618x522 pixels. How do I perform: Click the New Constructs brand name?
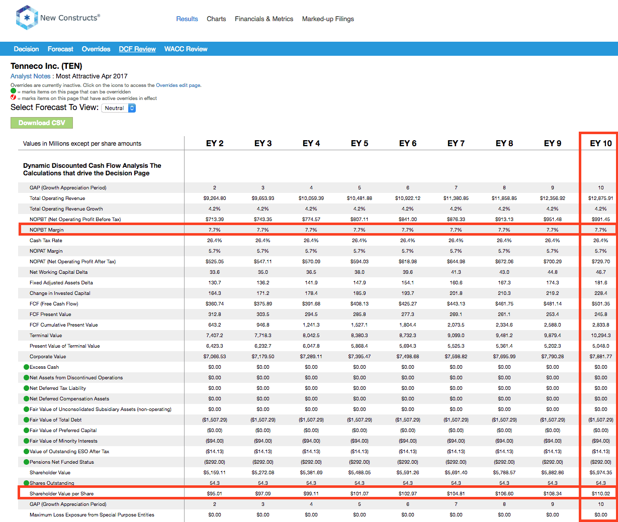pyautogui.click(x=70, y=18)
